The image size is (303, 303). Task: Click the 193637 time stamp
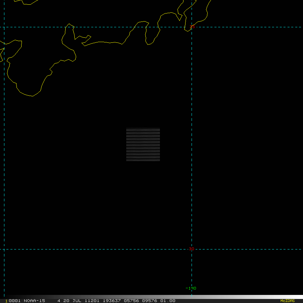coord(112,301)
